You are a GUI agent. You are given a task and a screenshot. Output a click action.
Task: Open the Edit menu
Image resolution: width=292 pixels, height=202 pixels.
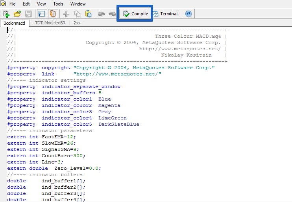point(26,4)
